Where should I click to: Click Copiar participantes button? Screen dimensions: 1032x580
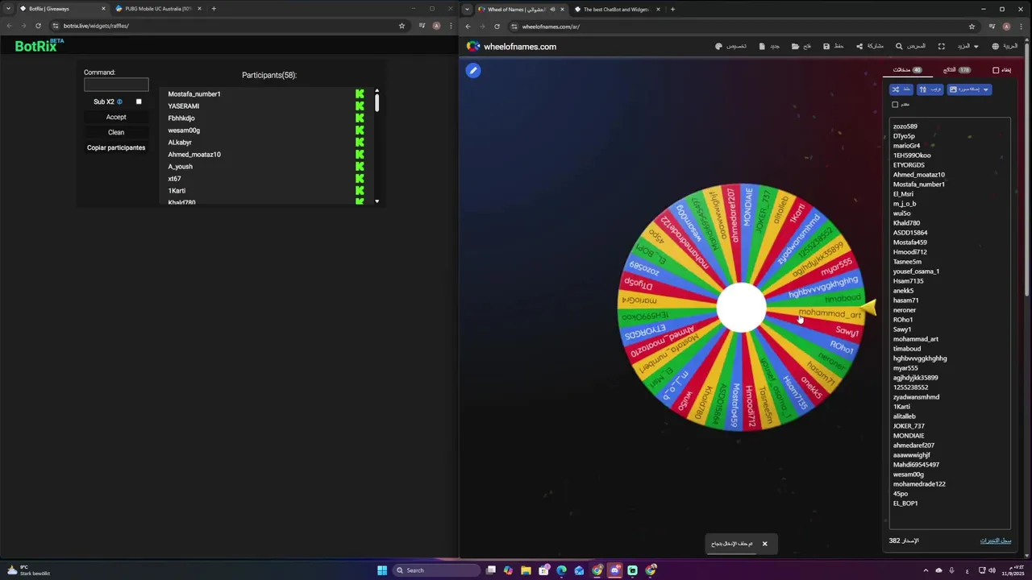click(x=116, y=147)
